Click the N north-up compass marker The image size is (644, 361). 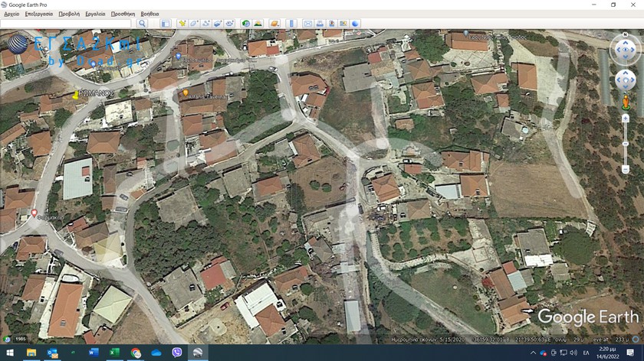625,35
